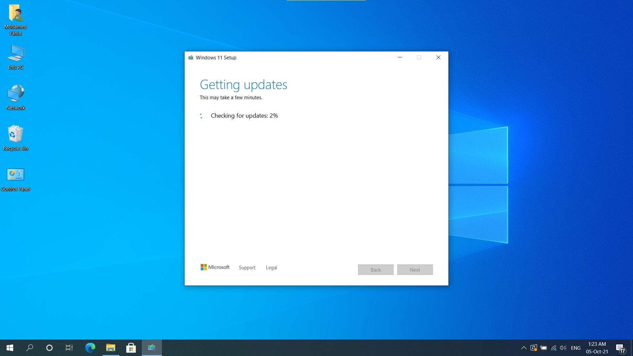Click the disabled maximize button in Setup
The height and width of the screenshot is (356, 633).
(x=419, y=57)
